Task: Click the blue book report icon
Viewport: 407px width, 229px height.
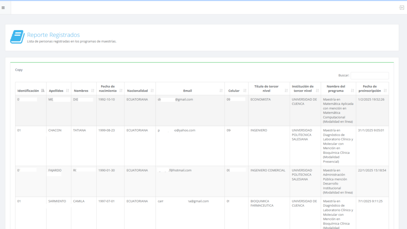Action: 17,37
